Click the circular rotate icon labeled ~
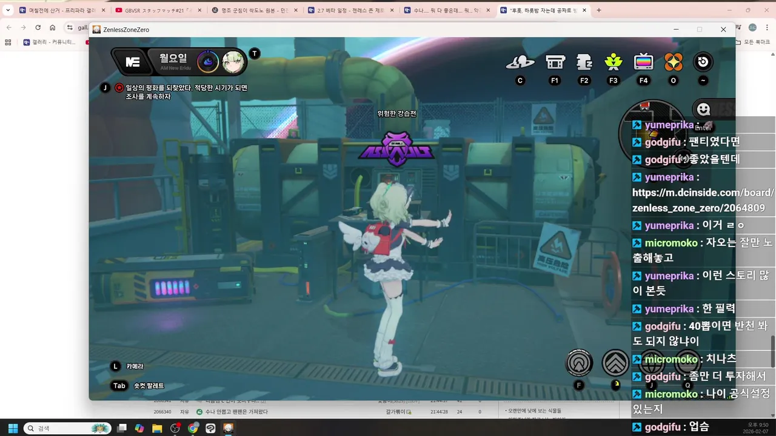Screen dimensions: 776x436 703,62
